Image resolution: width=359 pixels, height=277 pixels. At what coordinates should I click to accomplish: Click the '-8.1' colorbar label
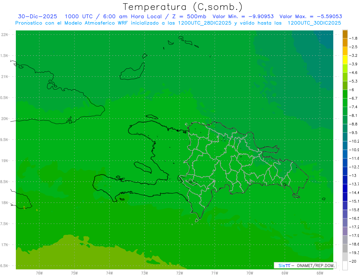tap(353, 115)
